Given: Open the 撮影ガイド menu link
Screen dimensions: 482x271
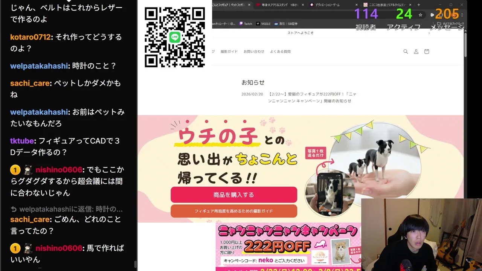Looking at the screenshot, I should tap(229, 52).
